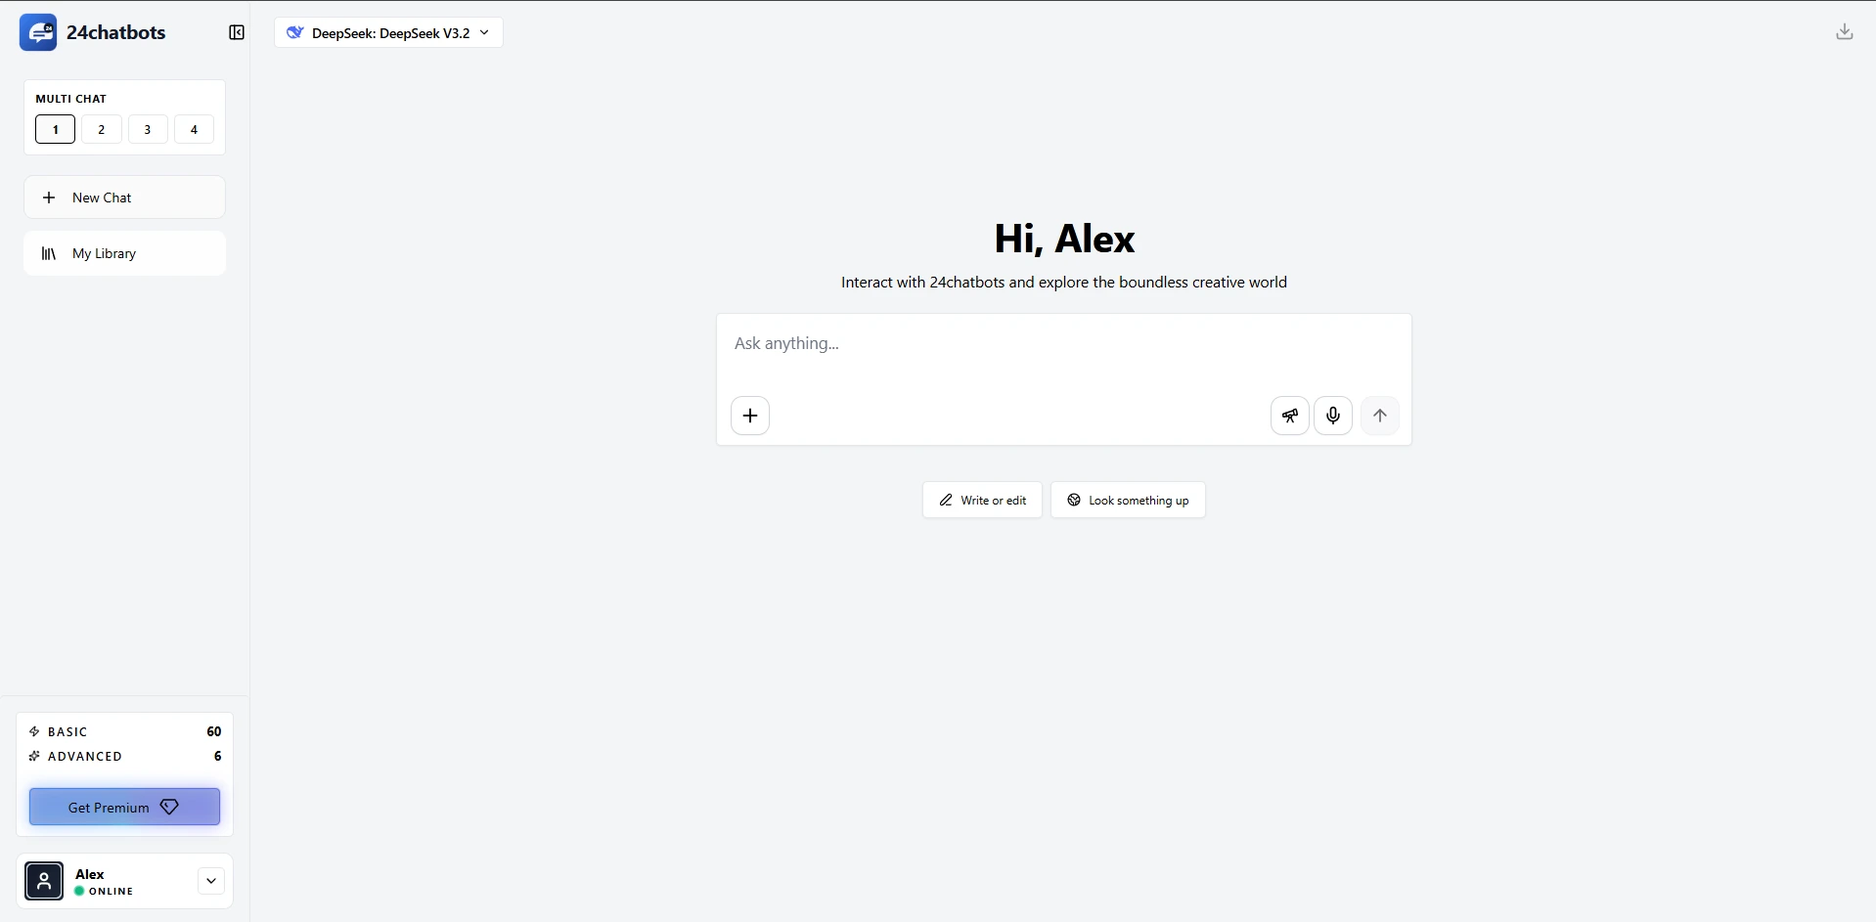Image resolution: width=1876 pixels, height=922 pixels.
Task: Enable 3-panel Multi Chat mode
Action: [x=147, y=128]
